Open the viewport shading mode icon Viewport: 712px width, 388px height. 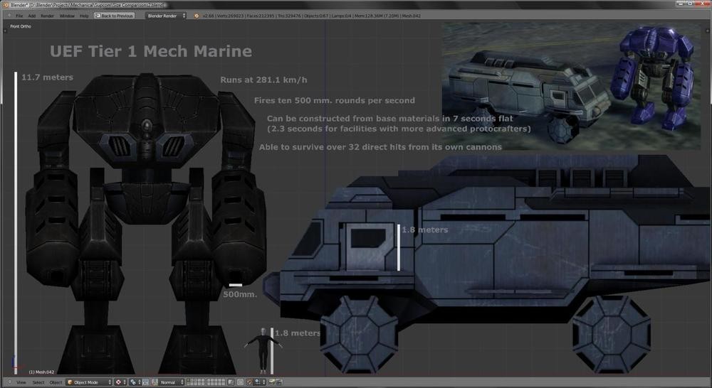coord(119,382)
